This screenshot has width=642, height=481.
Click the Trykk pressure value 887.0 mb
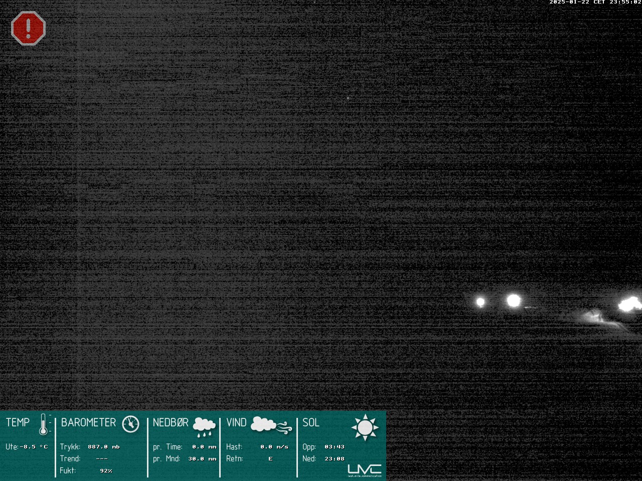click(103, 447)
